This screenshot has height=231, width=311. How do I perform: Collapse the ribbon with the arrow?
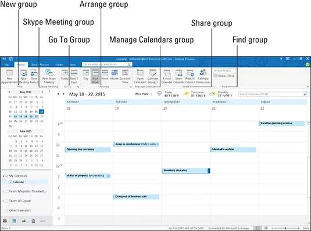click(x=308, y=87)
